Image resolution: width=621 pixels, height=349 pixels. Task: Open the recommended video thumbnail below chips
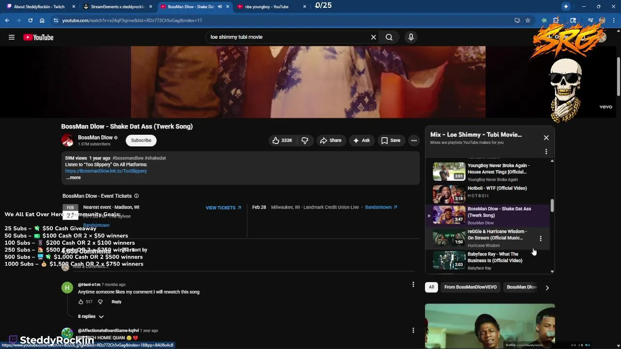(x=490, y=326)
